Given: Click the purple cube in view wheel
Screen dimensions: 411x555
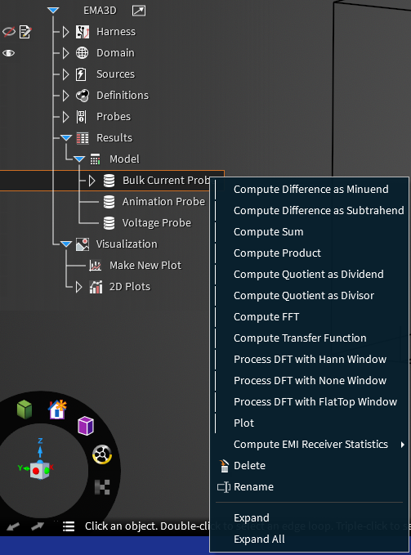Looking at the screenshot, I should coord(86,426).
